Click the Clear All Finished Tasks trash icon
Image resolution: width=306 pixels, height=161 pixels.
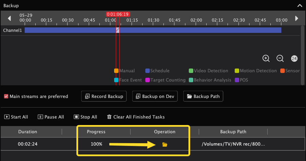point(109,117)
